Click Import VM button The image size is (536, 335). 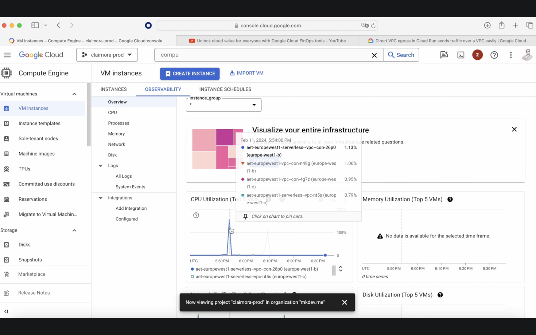(246, 73)
